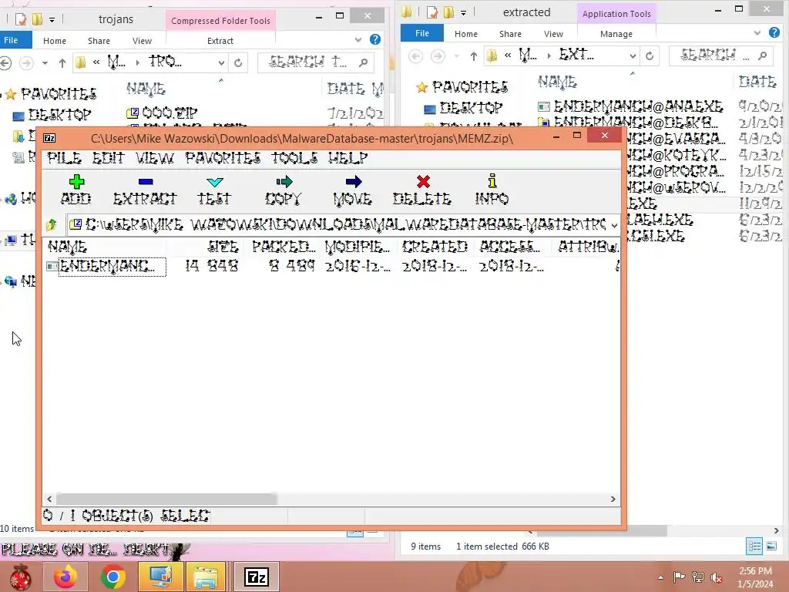
Task: Click the Delete tool in 7-Zip
Action: point(422,190)
